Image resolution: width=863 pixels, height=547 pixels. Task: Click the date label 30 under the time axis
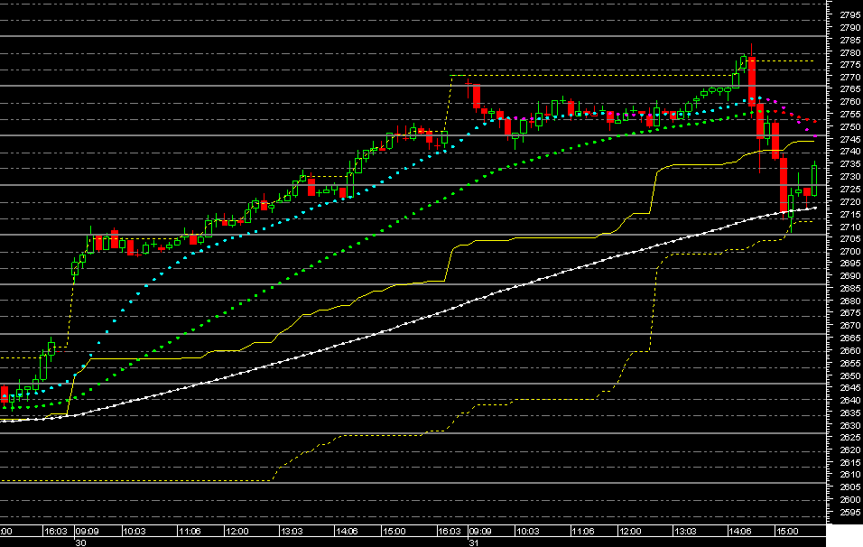click(80, 542)
